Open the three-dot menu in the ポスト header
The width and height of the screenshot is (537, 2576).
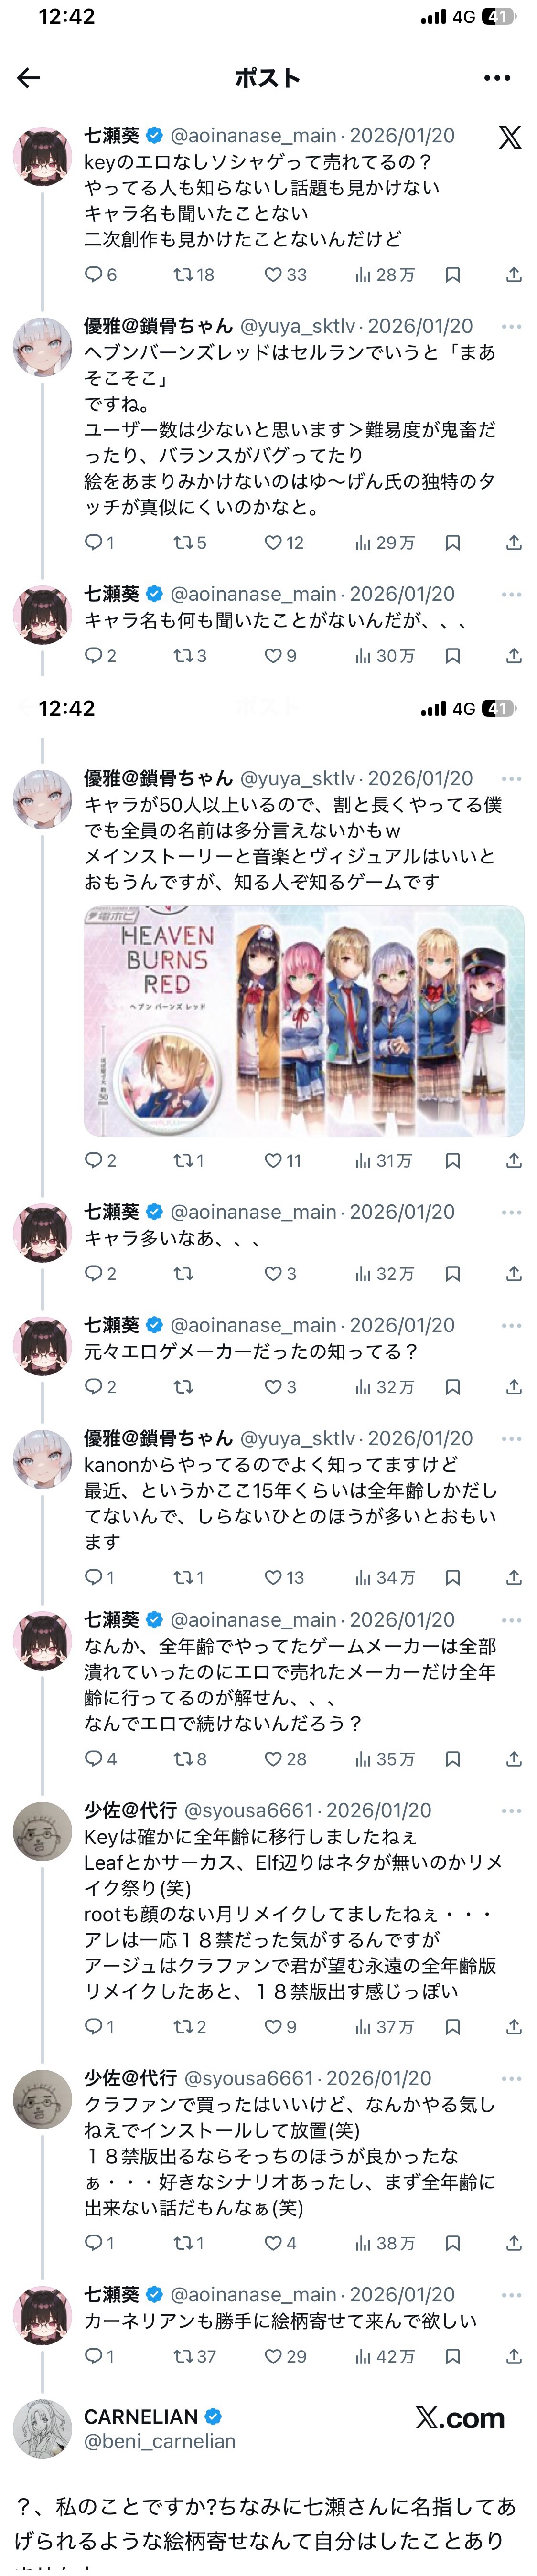[x=497, y=78]
